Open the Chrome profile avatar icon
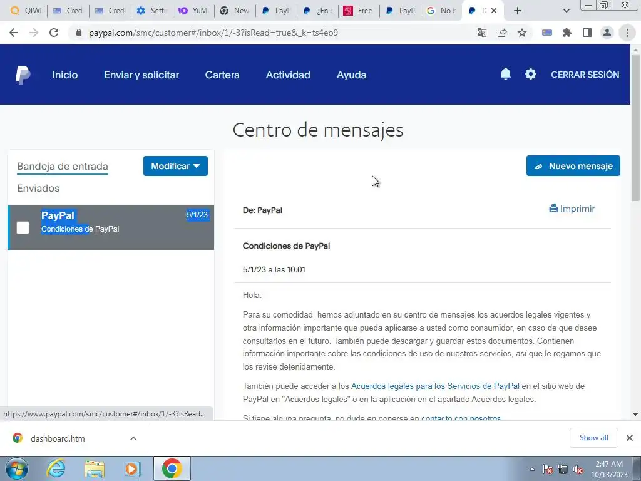Viewport: 641px width, 481px height. click(607, 33)
